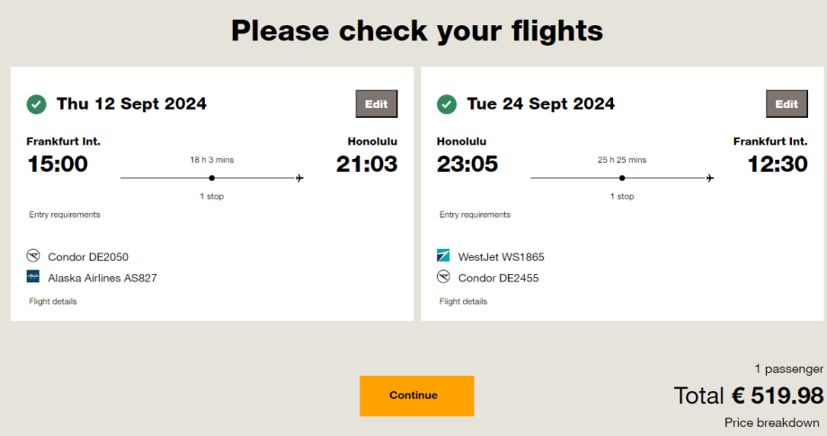Open Entry requirements for return flight
This screenshot has height=436, width=827.
tap(475, 215)
